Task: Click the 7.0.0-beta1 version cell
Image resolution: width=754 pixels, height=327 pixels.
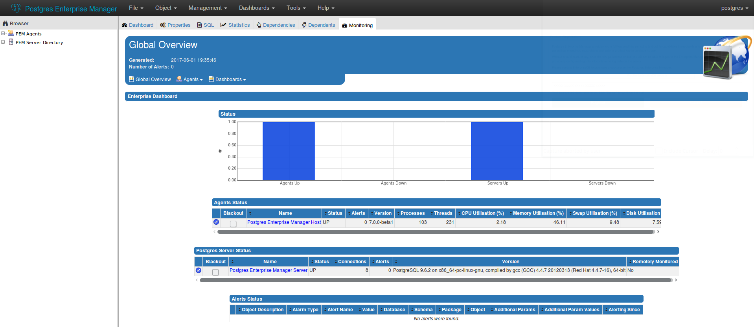Action: click(x=381, y=222)
